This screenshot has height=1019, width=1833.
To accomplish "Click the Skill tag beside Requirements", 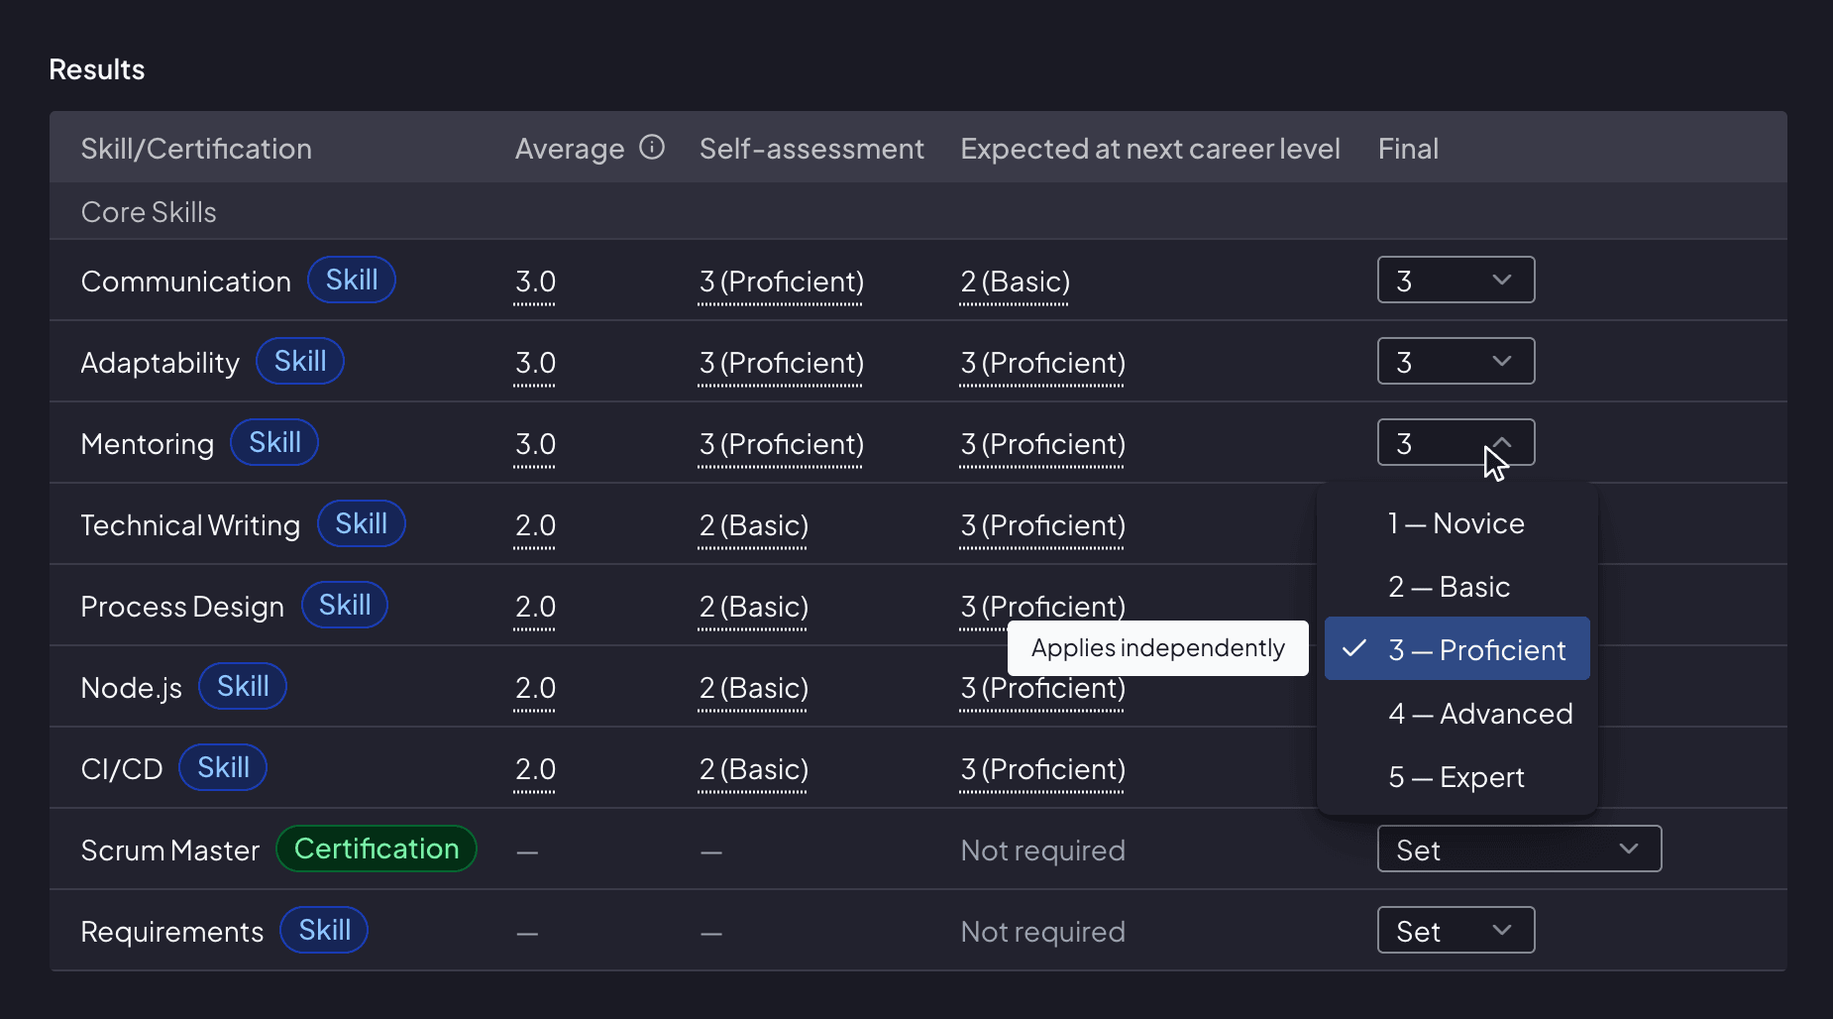I will [x=324, y=931].
